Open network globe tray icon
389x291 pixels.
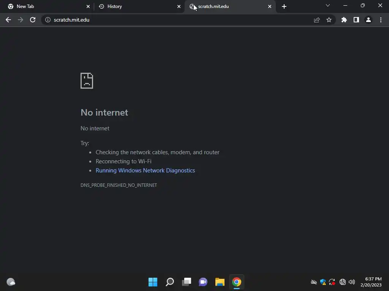343,282
